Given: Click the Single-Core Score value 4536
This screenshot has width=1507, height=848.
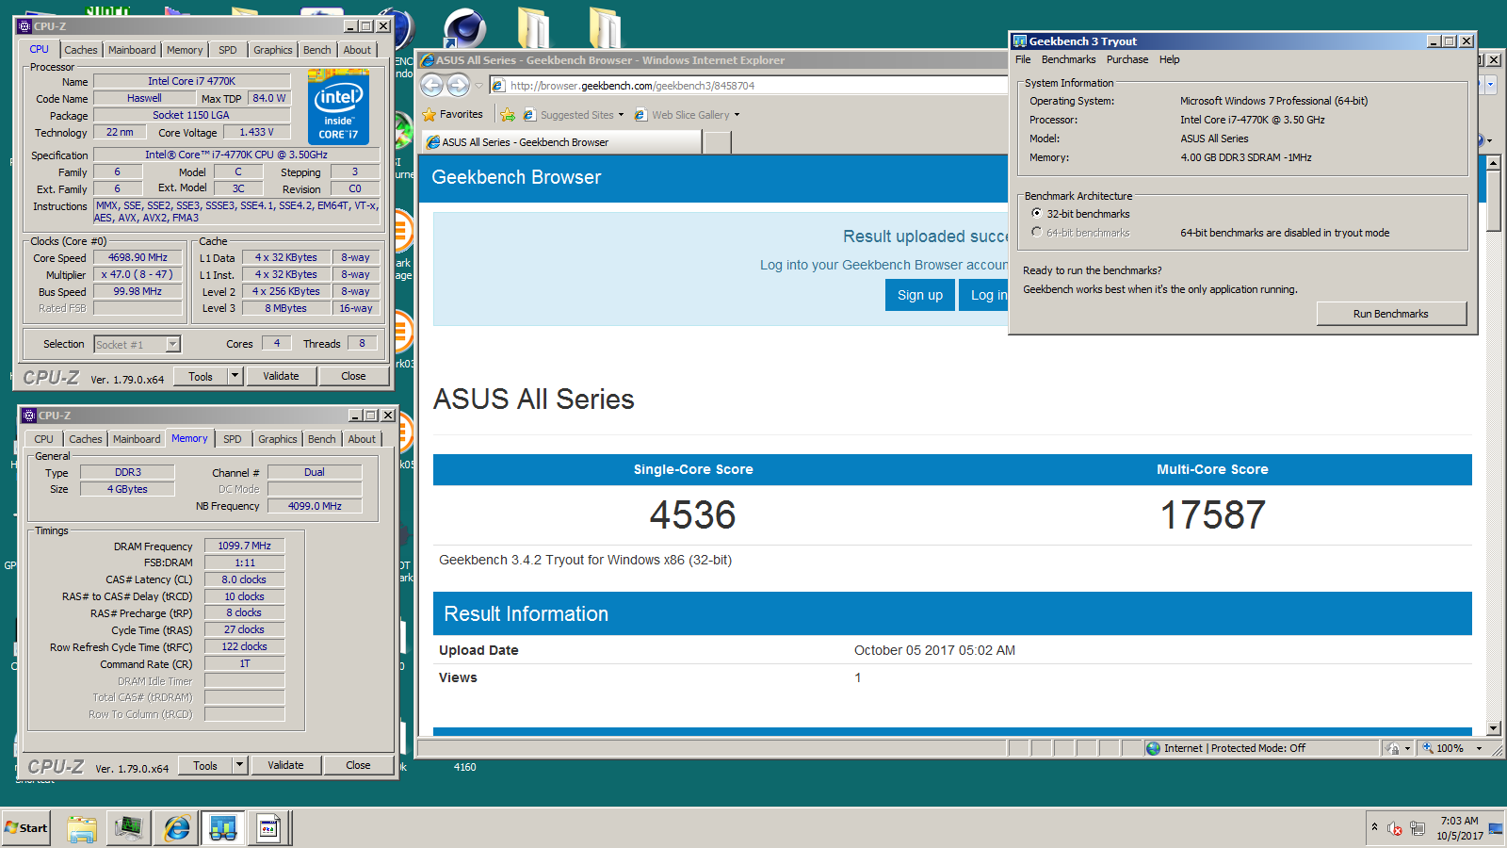Looking at the screenshot, I should (x=693, y=515).
